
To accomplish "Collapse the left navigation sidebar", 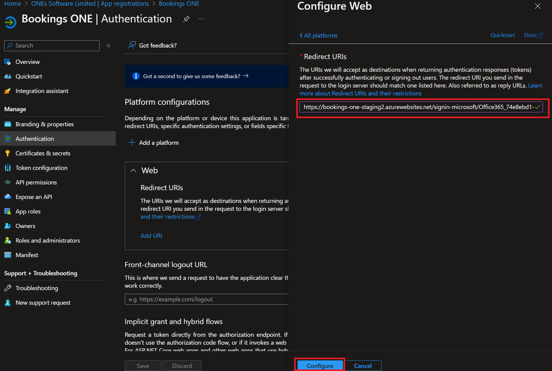I will (108, 46).
